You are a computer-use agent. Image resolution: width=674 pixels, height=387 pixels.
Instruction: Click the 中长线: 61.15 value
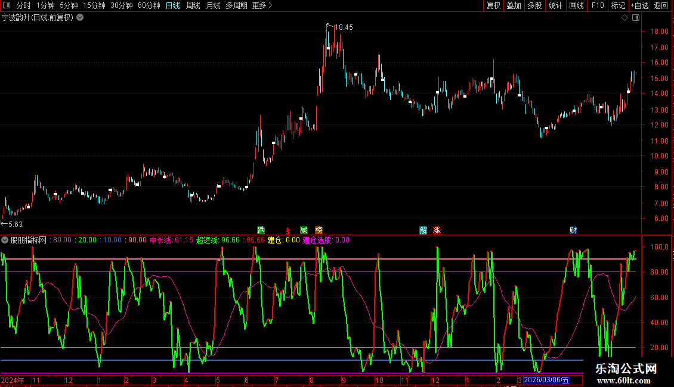(172, 241)
